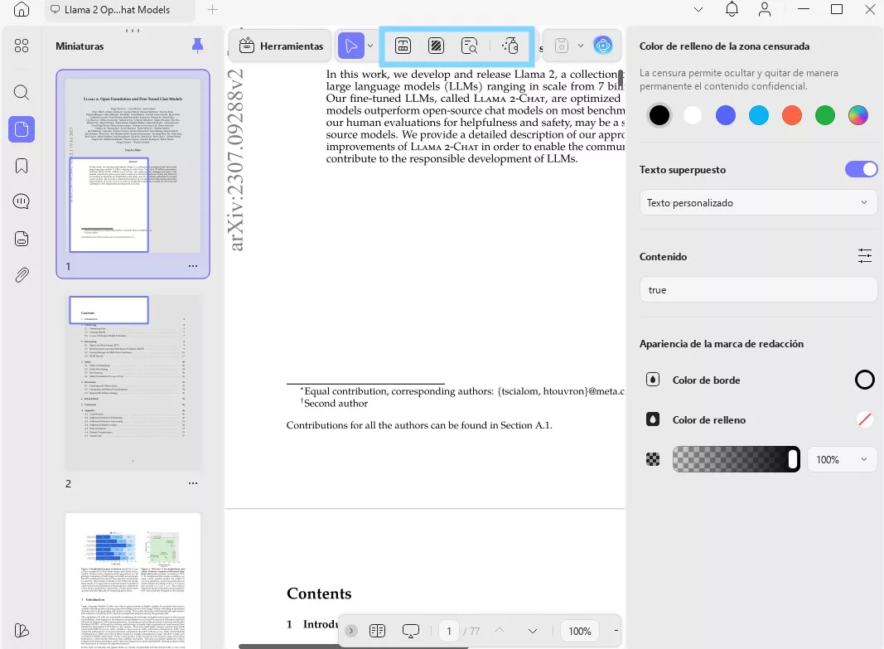Open the bookmarks panel icon

(22, 166)
